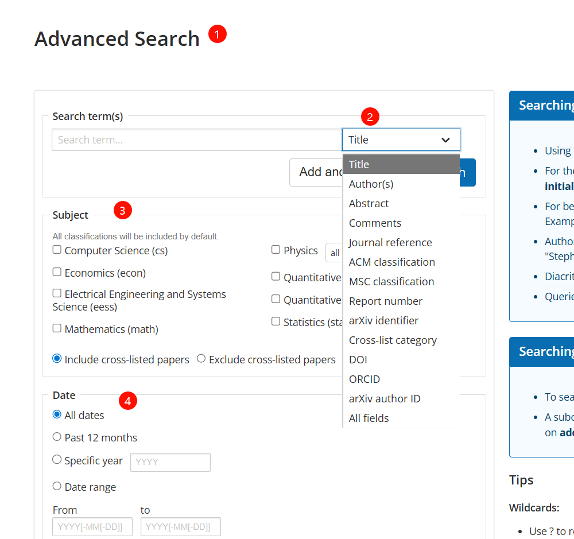Choose Author(s) from the field list

(x=371, y=184)
